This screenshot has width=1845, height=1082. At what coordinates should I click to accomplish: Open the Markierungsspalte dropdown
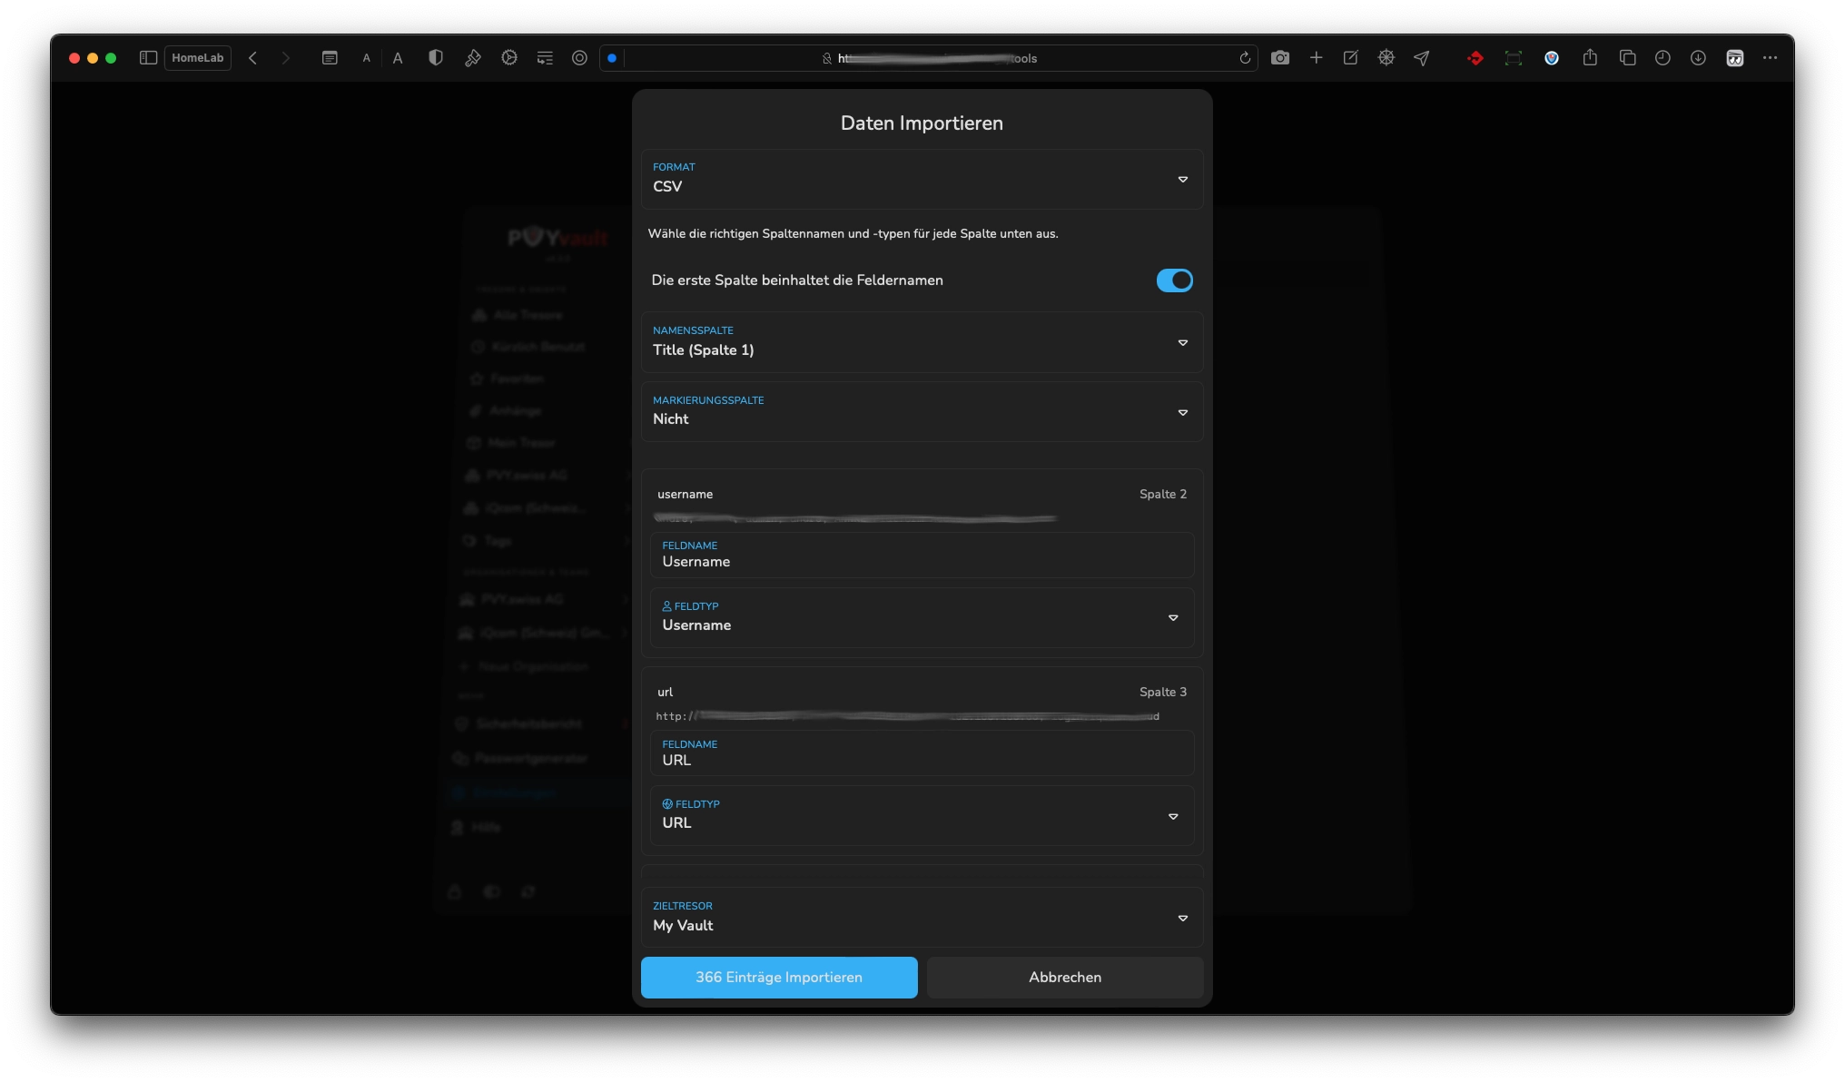(922, 412)
